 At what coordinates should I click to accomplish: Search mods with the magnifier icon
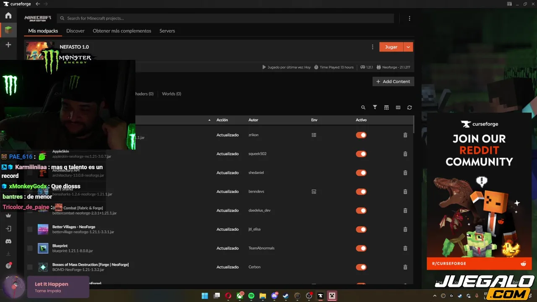coord(363,107)
